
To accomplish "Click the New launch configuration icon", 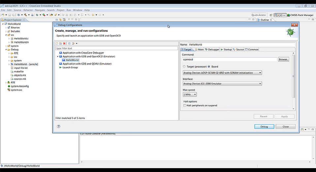I will [x=57, y=43].
